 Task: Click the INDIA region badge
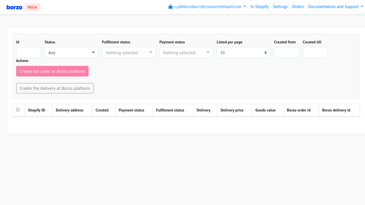pos(32,7)
